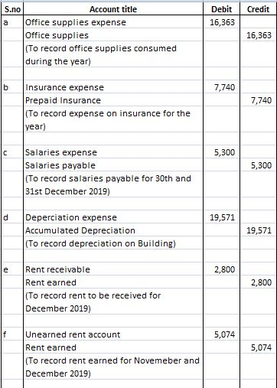Click credit amount 2,800 for Rent earned
Image resolution: width=277 pixels, height=388 pixels.
point(258,282)
